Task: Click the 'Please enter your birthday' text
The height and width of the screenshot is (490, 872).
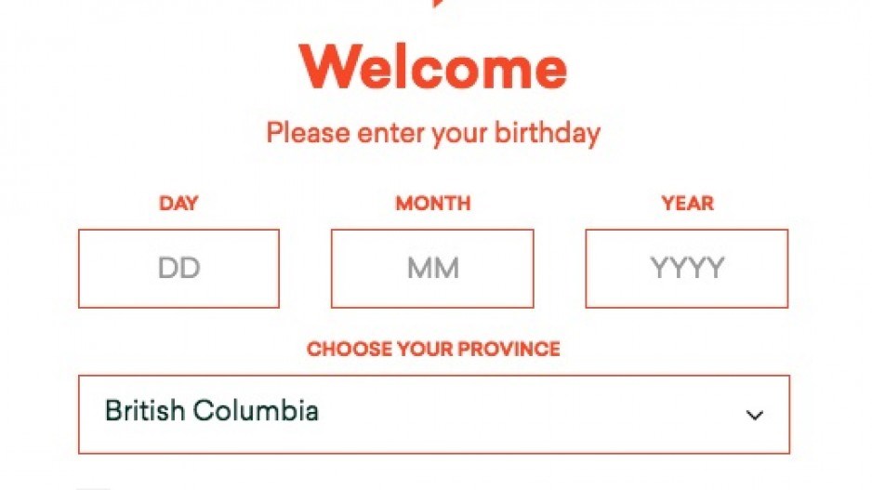Action: (433, 134)
